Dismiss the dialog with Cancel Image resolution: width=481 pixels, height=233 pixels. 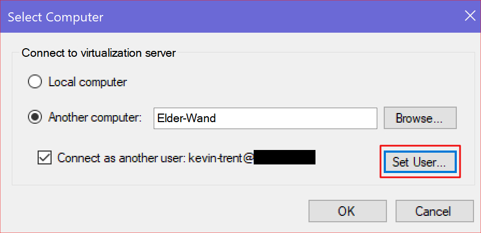click(x=433, y=211)
